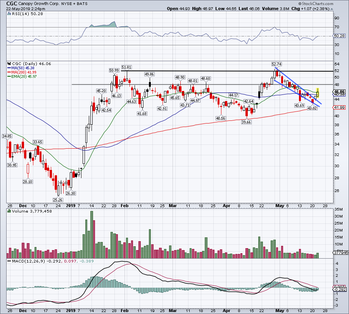
Task: Click the CGC (Daily) 46.06 legend label
Action: (31, 63)
